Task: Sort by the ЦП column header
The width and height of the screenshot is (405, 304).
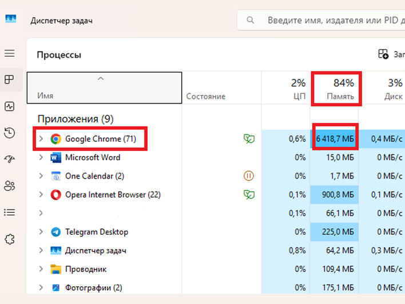Action: (x=285, y=88)
